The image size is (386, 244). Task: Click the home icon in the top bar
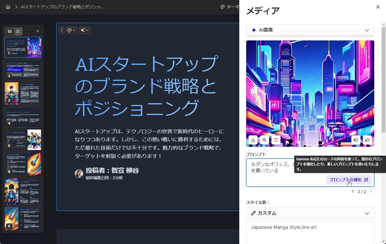pos(8,7)
